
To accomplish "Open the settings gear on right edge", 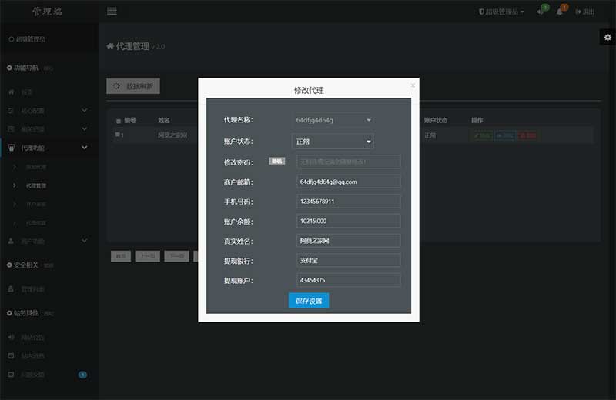I will [607, 38].
